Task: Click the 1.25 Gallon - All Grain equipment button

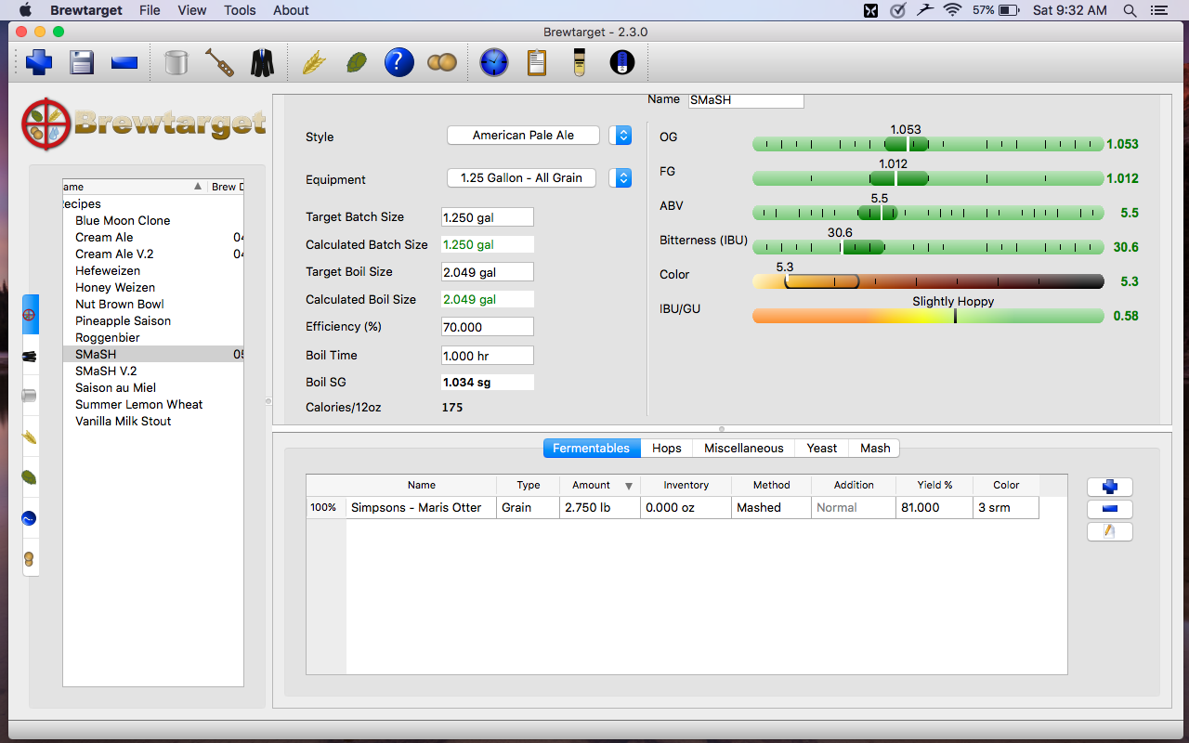Action: [x=521, y=177]
